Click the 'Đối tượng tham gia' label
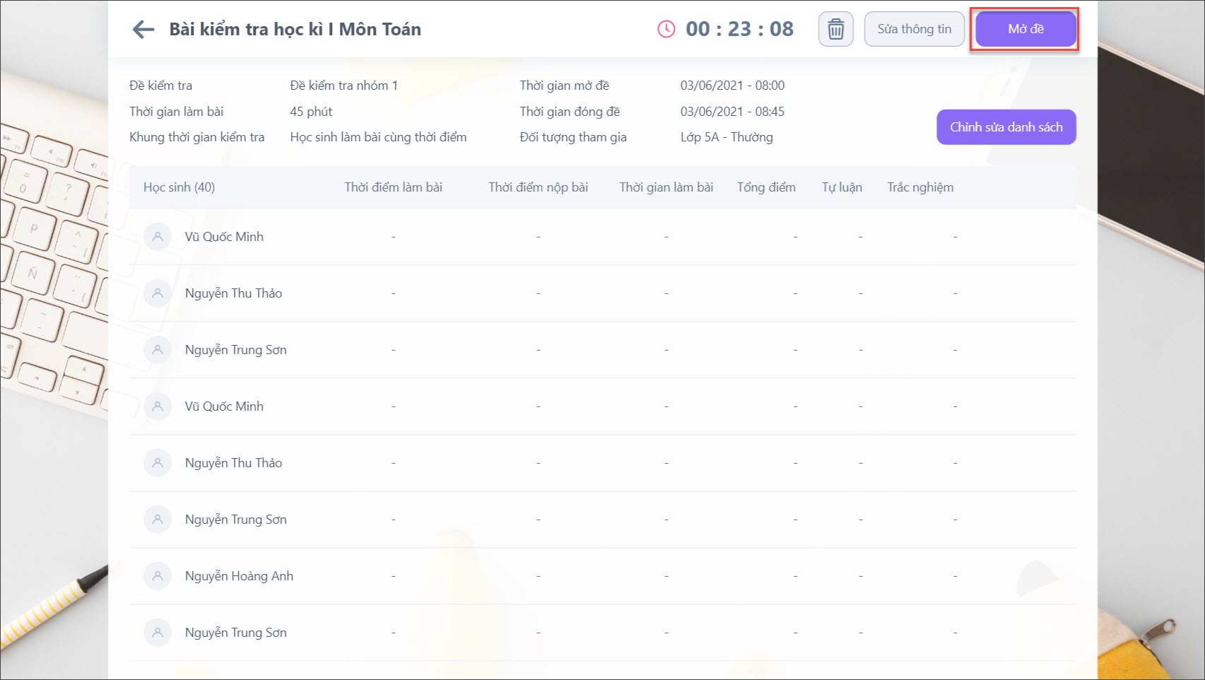The image size is (1205, 680). [x=573, y=137]
